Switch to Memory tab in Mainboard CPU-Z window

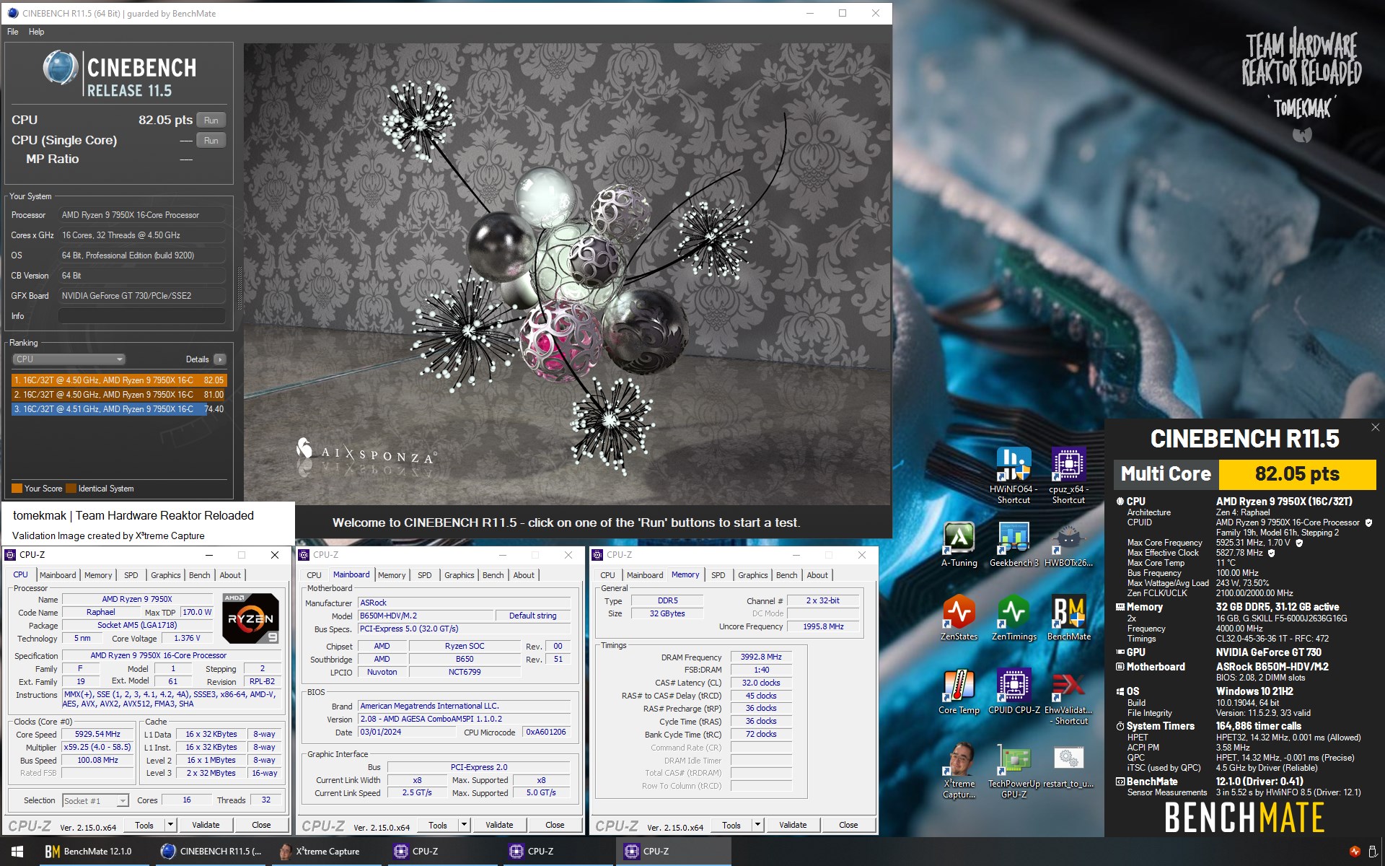(392, 575)
